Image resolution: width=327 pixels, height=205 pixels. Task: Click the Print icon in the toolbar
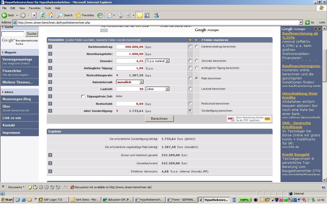[120, 15]
